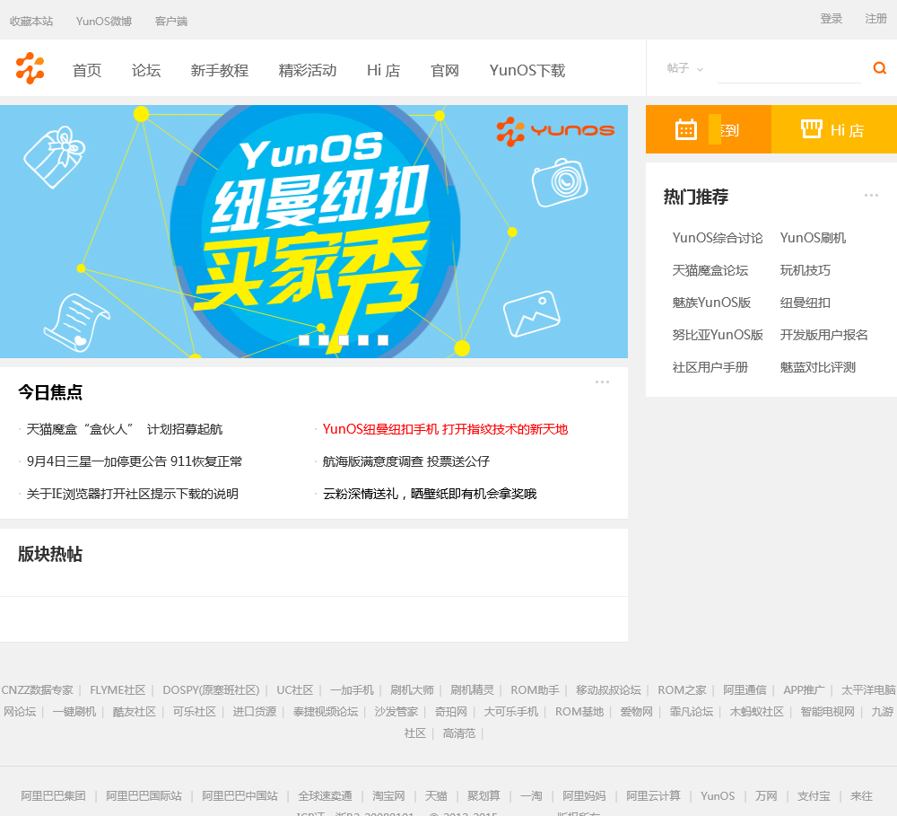Open 魅族YunOS版 link
Screen dimensions: 897x816
711,303
